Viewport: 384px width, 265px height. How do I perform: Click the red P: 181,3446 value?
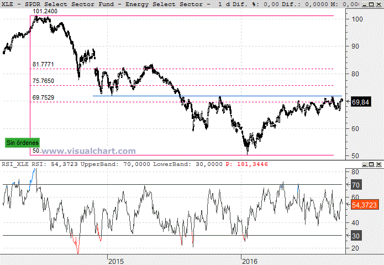click(x=246, y=164)
